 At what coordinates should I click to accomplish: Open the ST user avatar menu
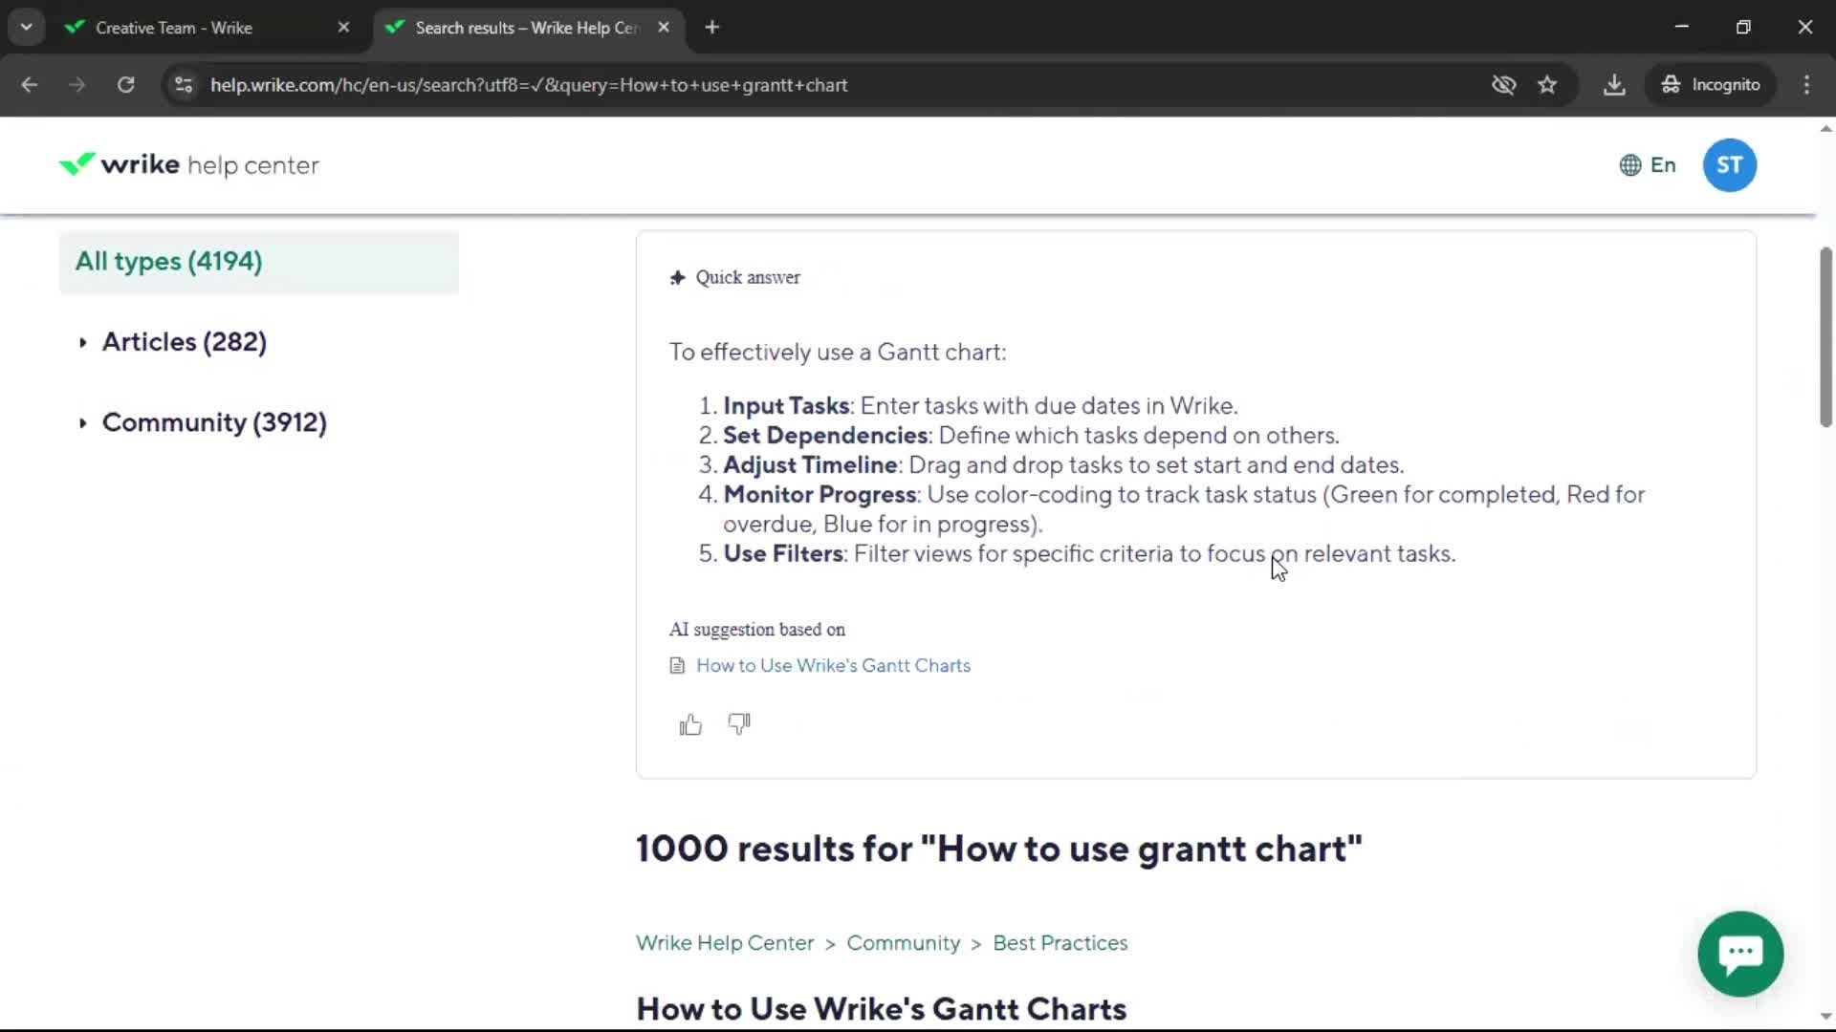tap(1729, 165)
